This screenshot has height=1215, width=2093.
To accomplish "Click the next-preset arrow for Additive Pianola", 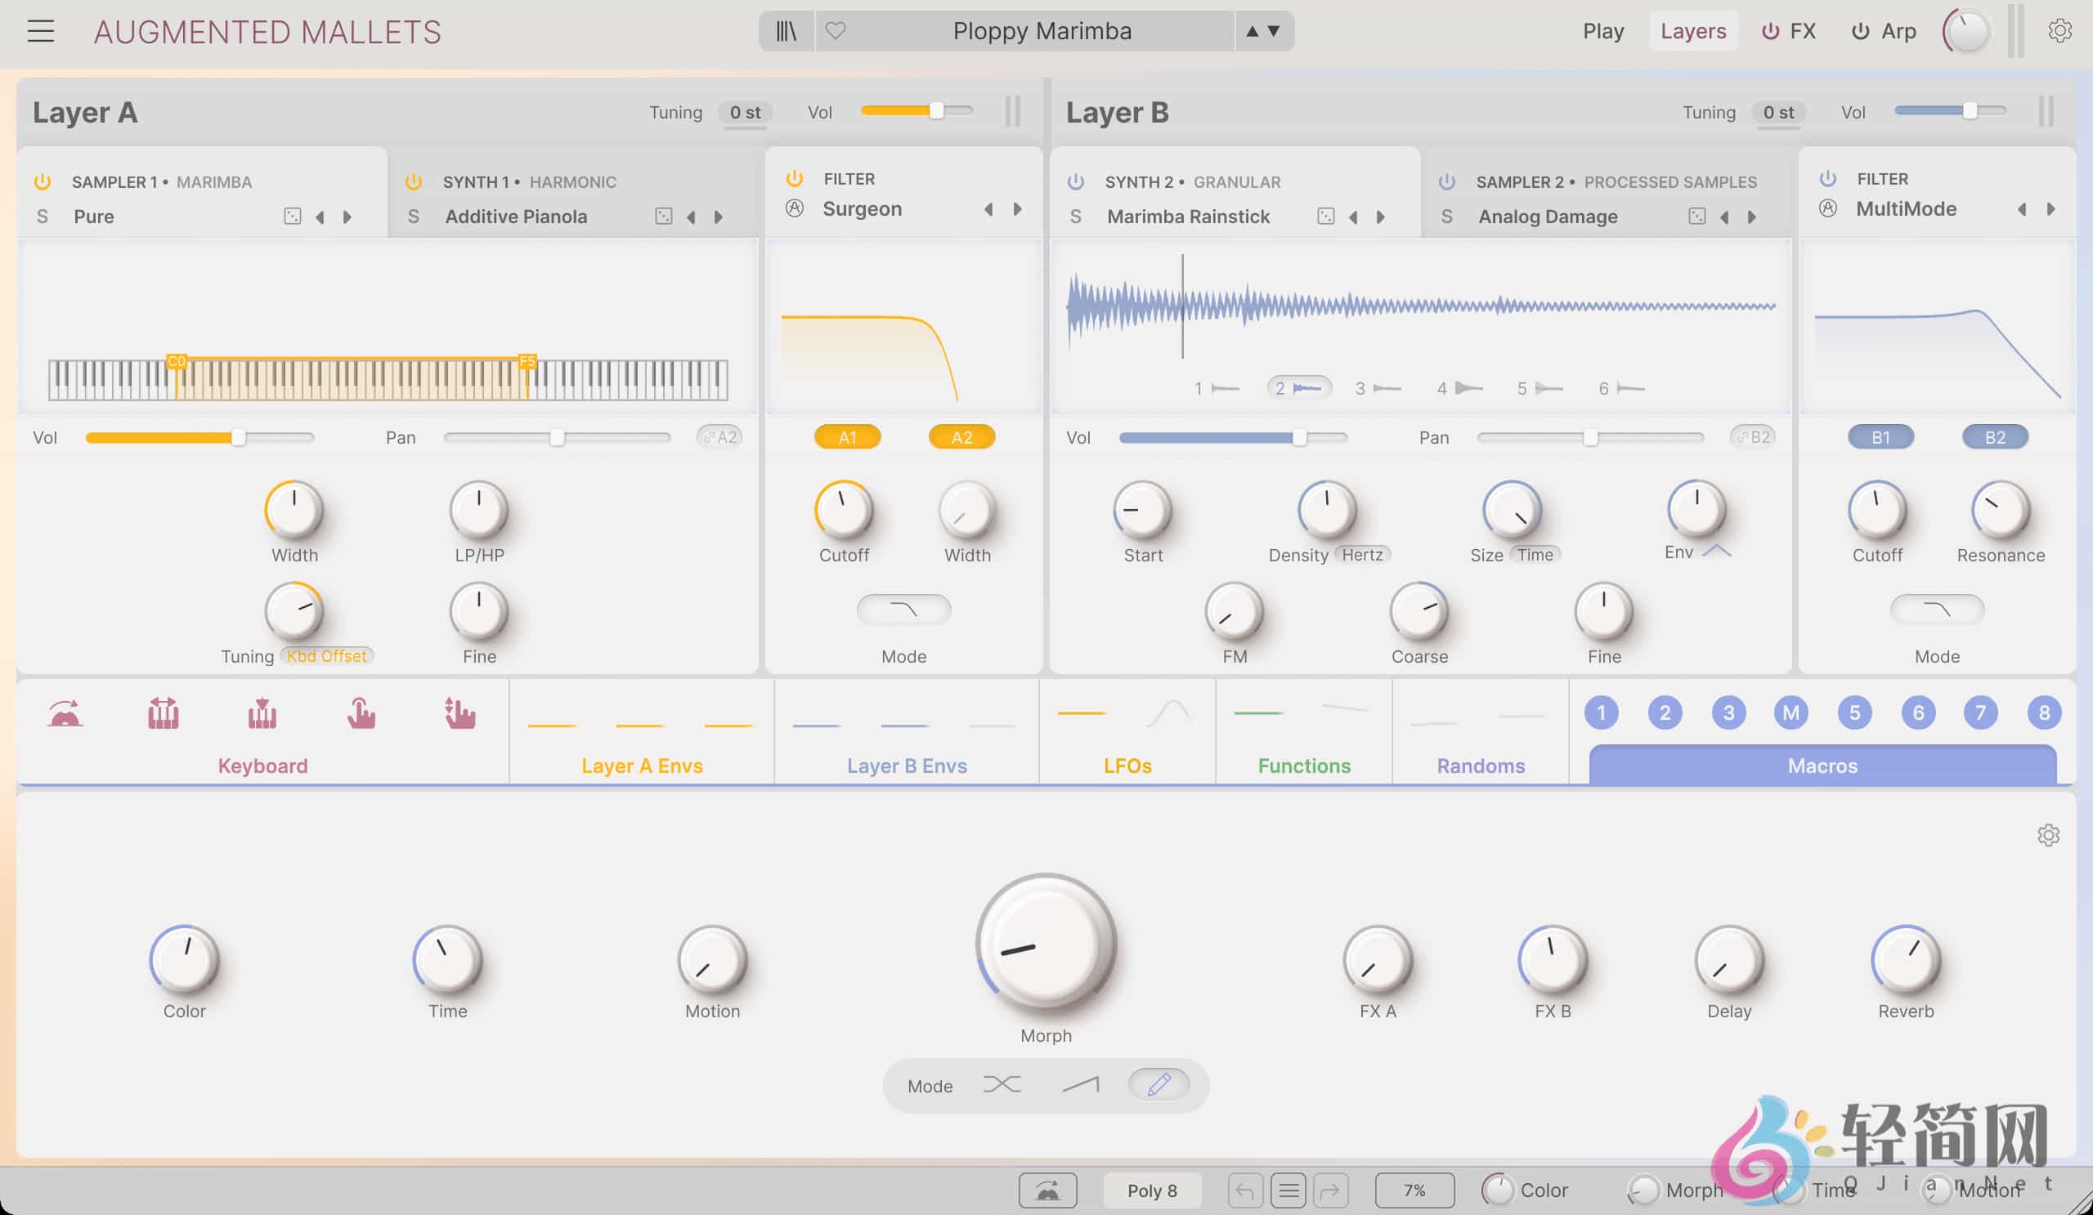I will [x=718, y=216].
